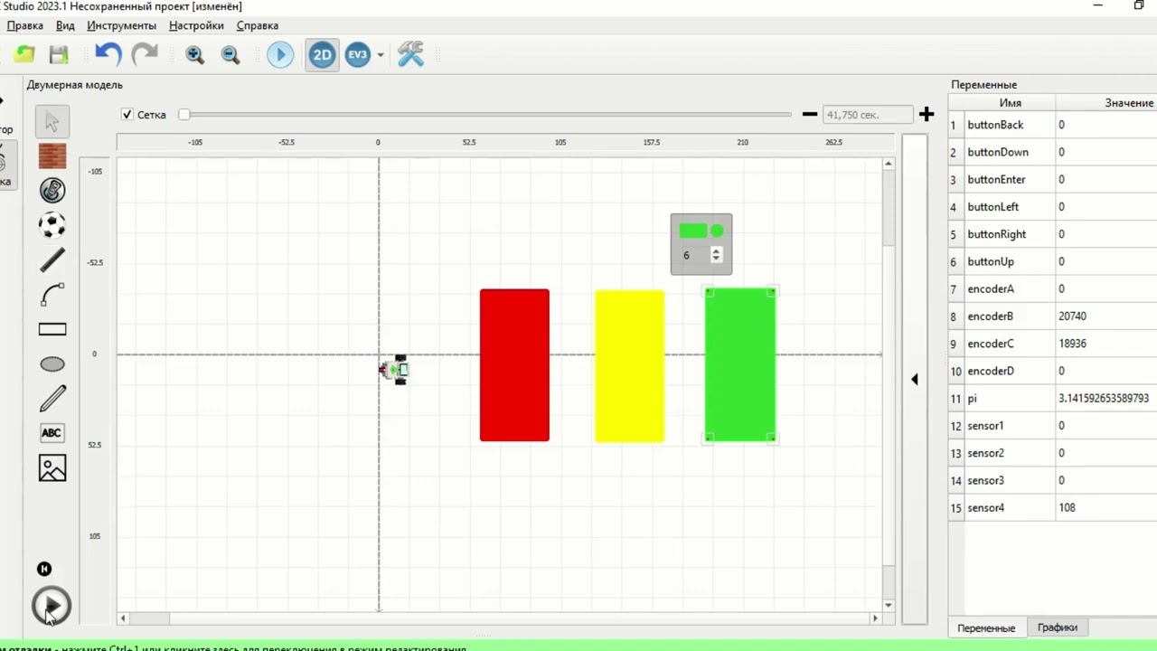Select the cursor pointer tool
1157x651 pixels.
52,121
